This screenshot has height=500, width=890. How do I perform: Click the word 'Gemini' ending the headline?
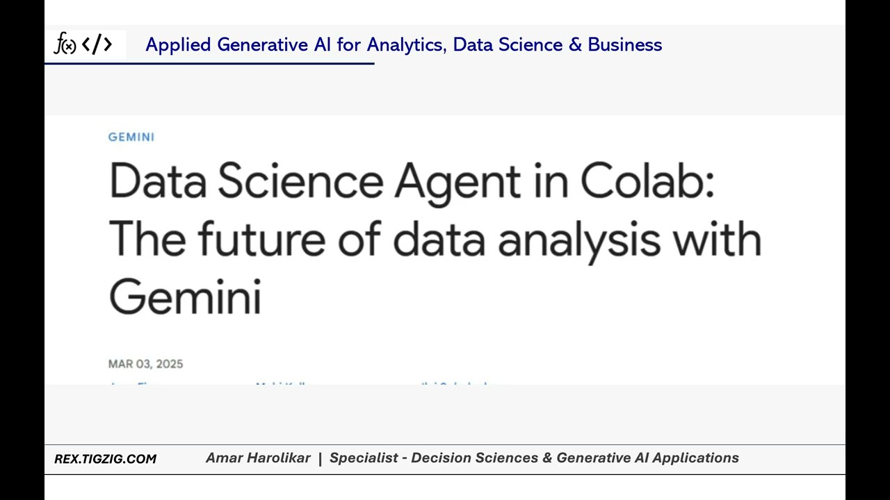pos(185,296)
